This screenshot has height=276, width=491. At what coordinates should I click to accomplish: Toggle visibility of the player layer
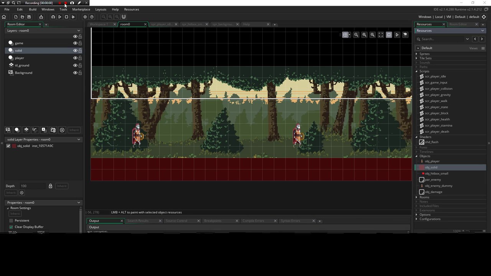(75, 58)
